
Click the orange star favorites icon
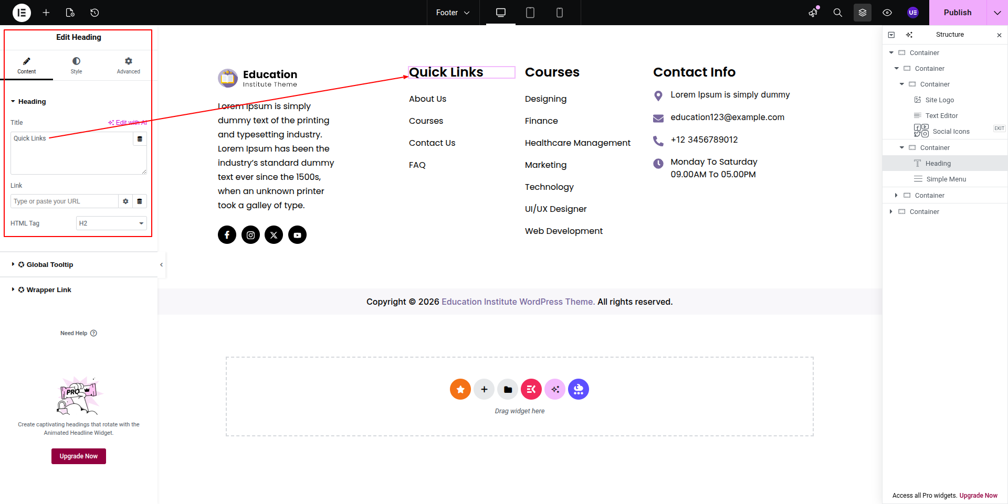click(x=460, y=389)
